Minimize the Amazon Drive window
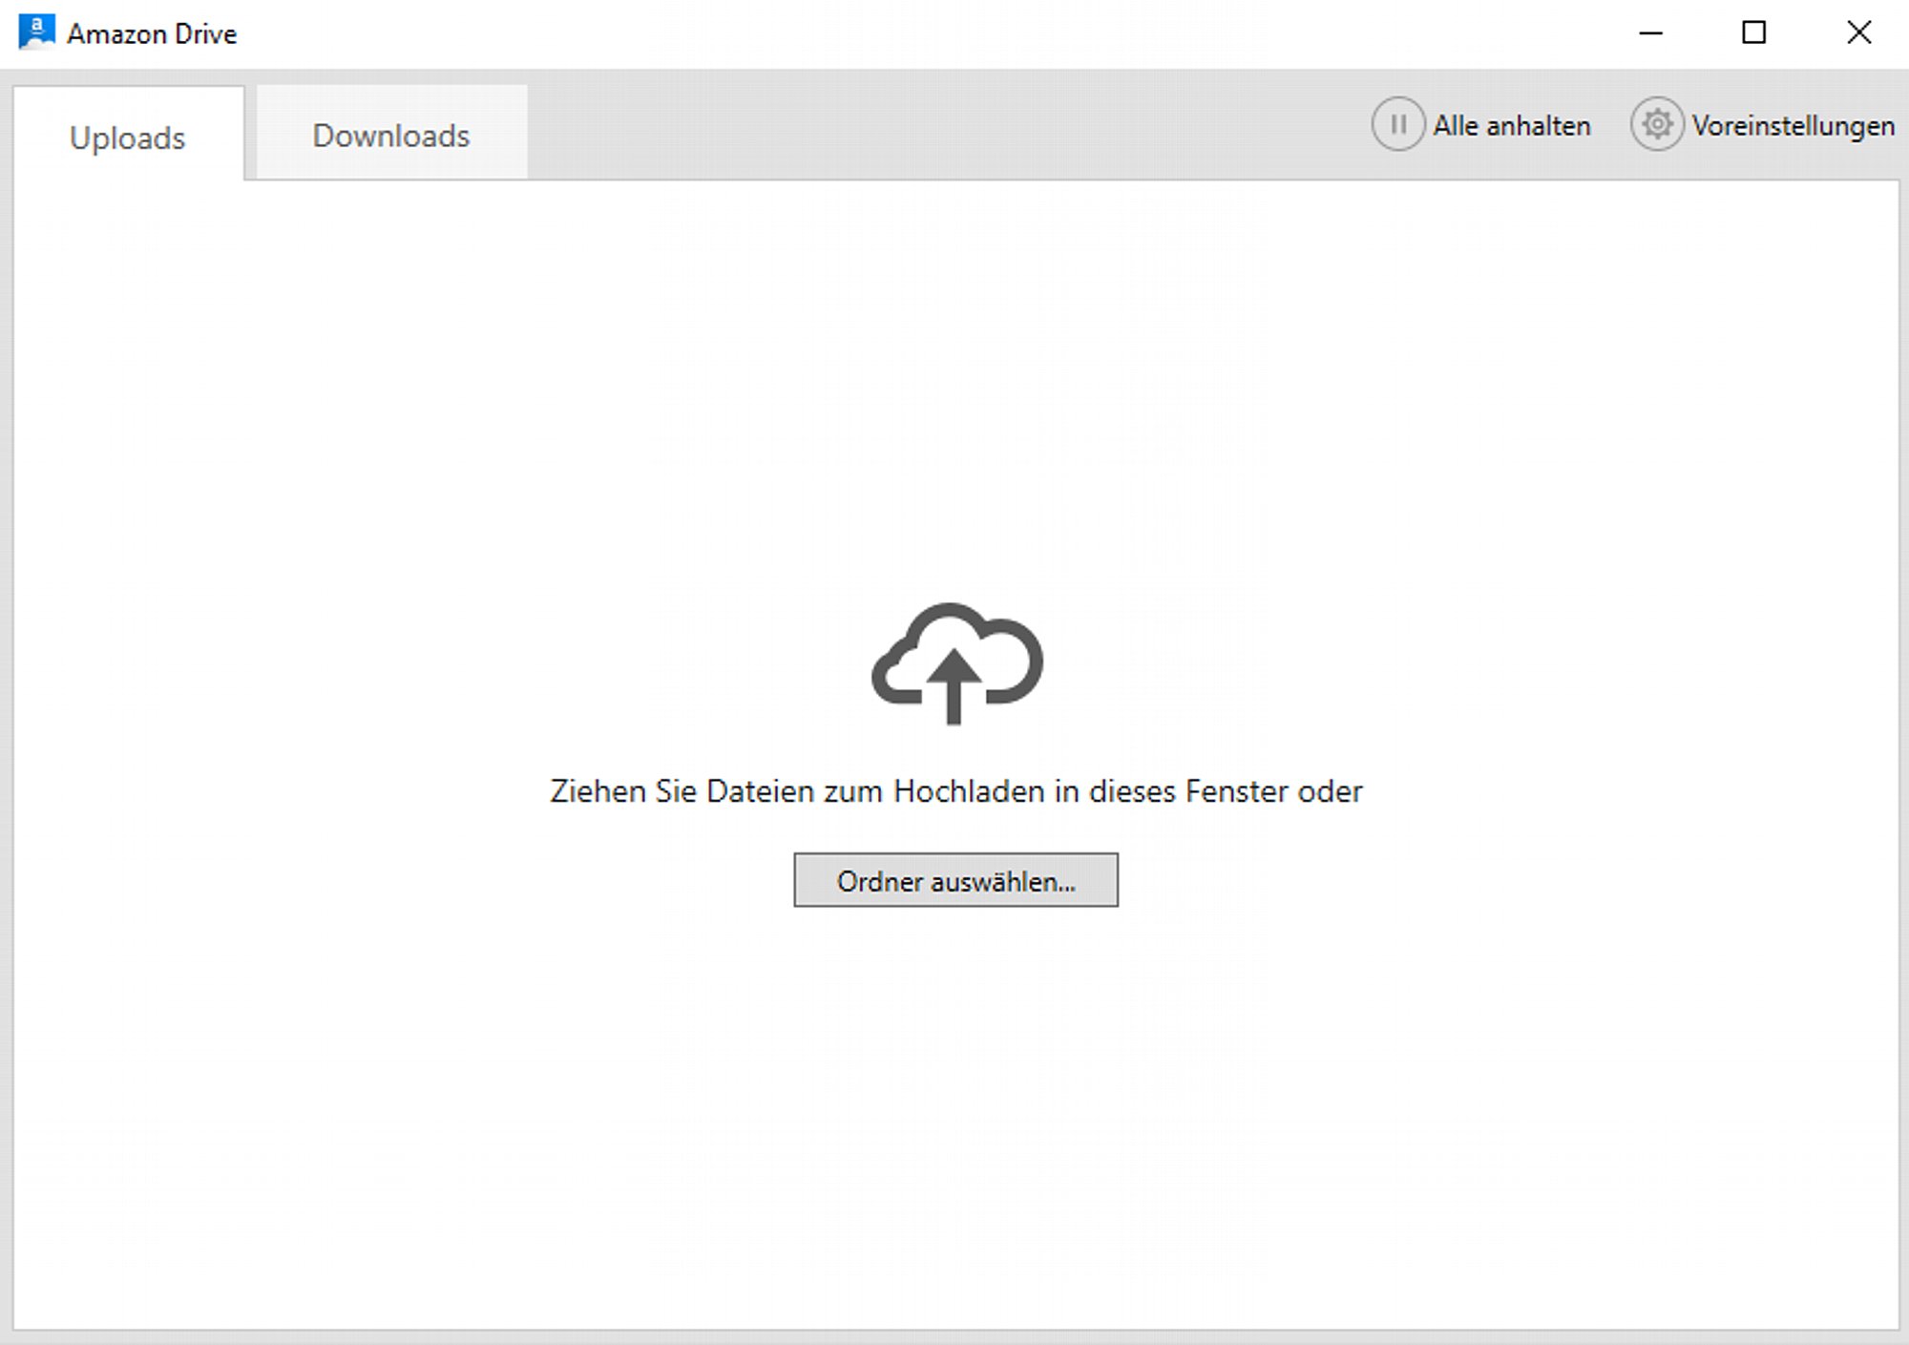 1651,33
